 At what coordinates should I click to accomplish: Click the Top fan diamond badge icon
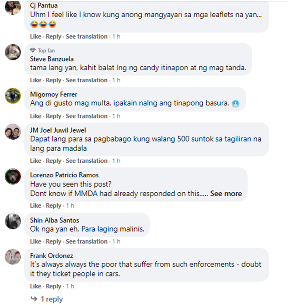click(33, 50)
